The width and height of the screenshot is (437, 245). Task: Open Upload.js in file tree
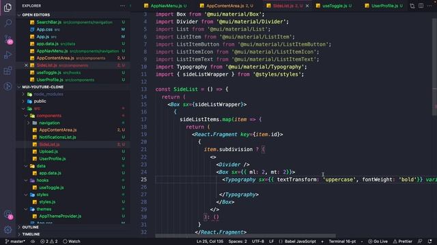click(48, 151)
